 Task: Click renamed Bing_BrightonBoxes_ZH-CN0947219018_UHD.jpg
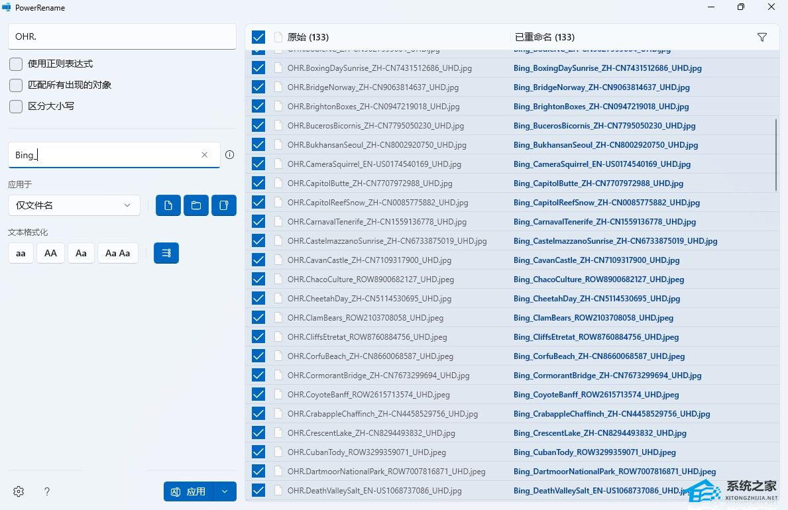click(601, 106)
